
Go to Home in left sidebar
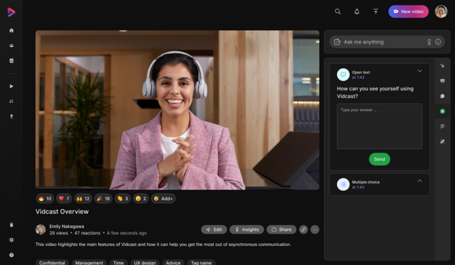pos(11,31)
